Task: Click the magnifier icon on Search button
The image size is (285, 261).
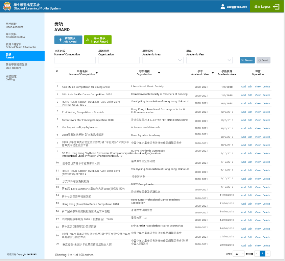Action: 243,60
